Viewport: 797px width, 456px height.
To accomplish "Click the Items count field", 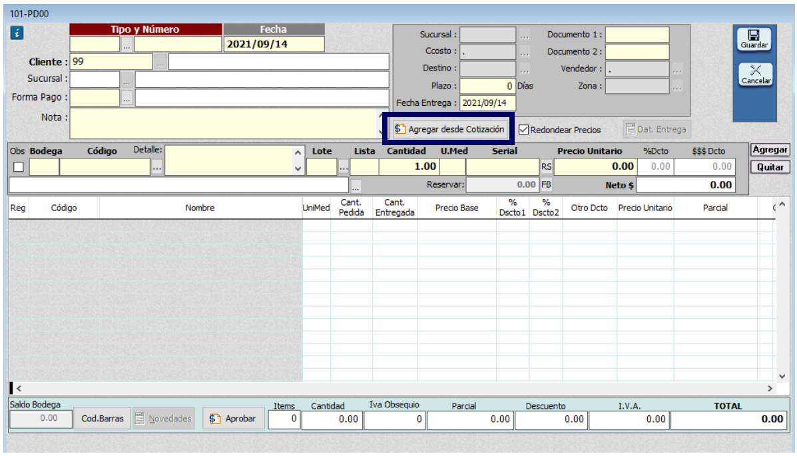I will (284, 419).
